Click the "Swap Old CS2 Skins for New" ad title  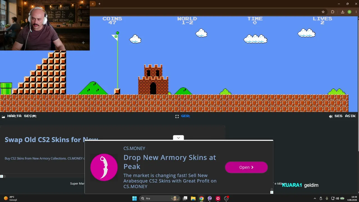coord(51,140)
